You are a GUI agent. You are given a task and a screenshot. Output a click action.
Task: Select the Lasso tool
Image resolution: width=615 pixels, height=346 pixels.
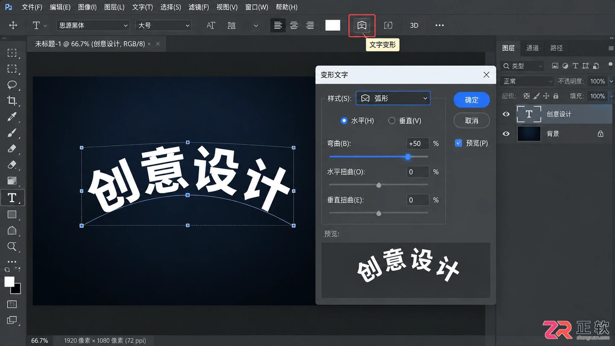pyautogui.click(x=12, y=85)
